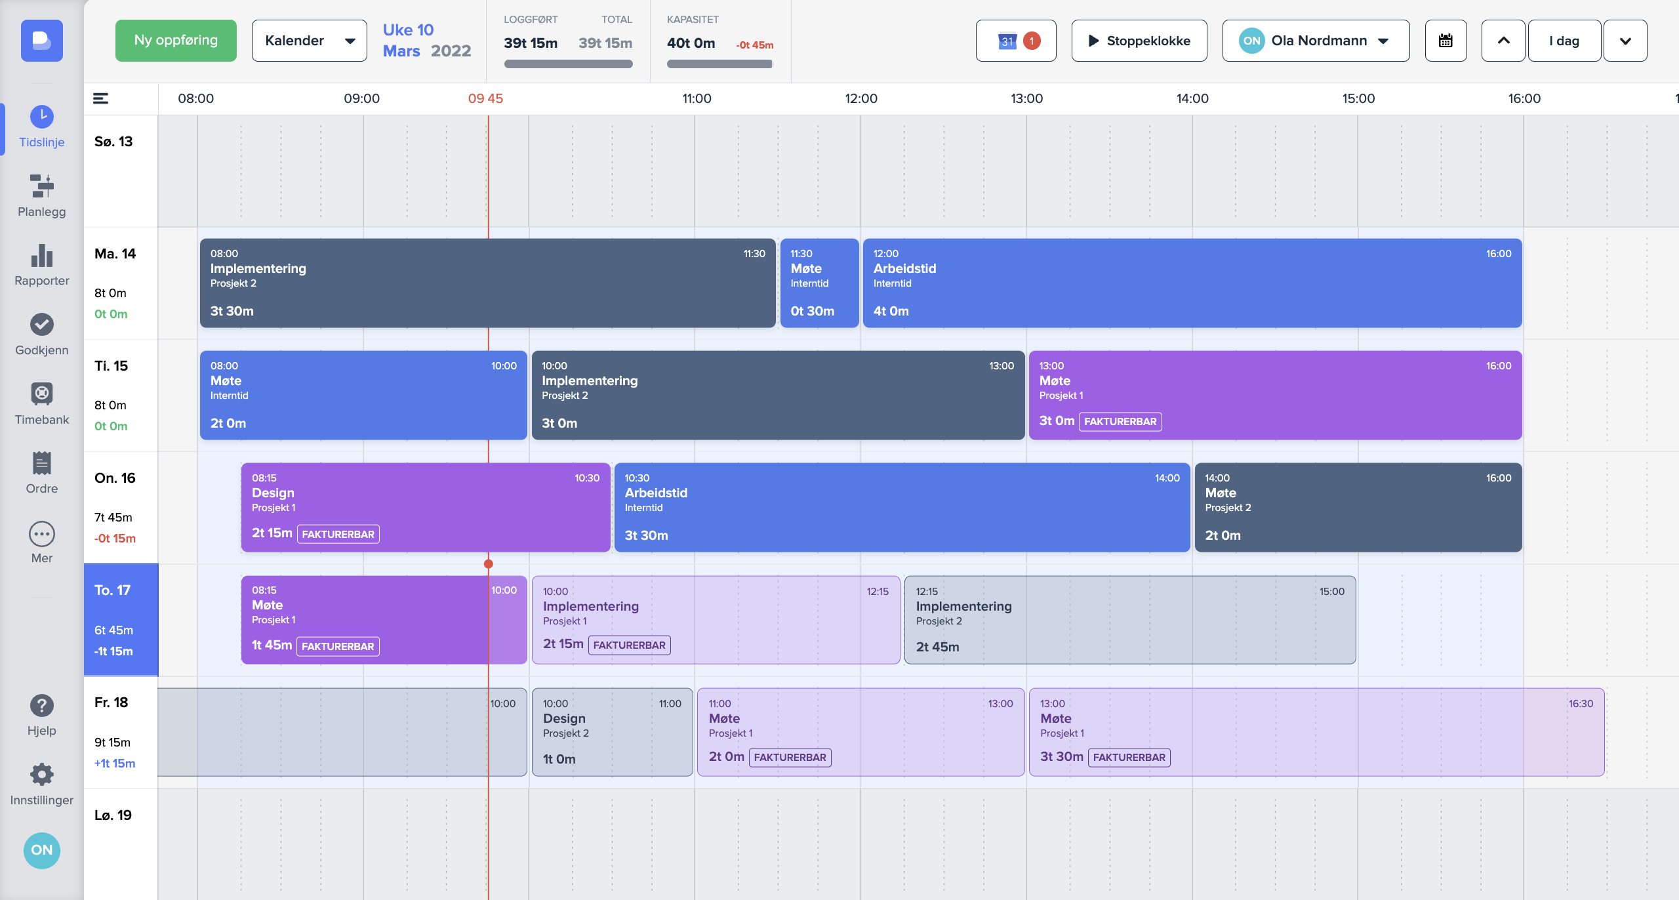Select the To. 17 day row
1679x900 pixels.
[x=121, y=619]
